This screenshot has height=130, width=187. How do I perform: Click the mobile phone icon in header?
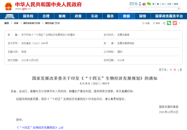tap(140, 4)
